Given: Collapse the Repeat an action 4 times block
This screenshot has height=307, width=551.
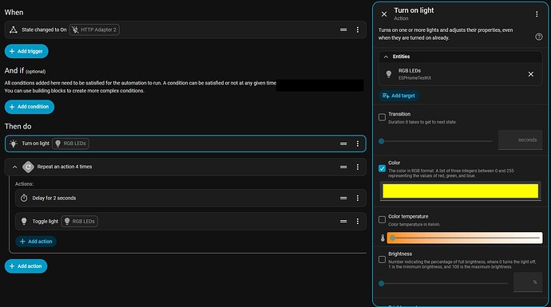Looking at the screenshot, I should (x=14, y=167).
